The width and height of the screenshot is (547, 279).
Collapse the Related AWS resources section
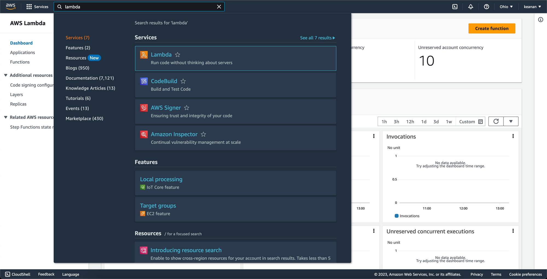tap(5, 117)
